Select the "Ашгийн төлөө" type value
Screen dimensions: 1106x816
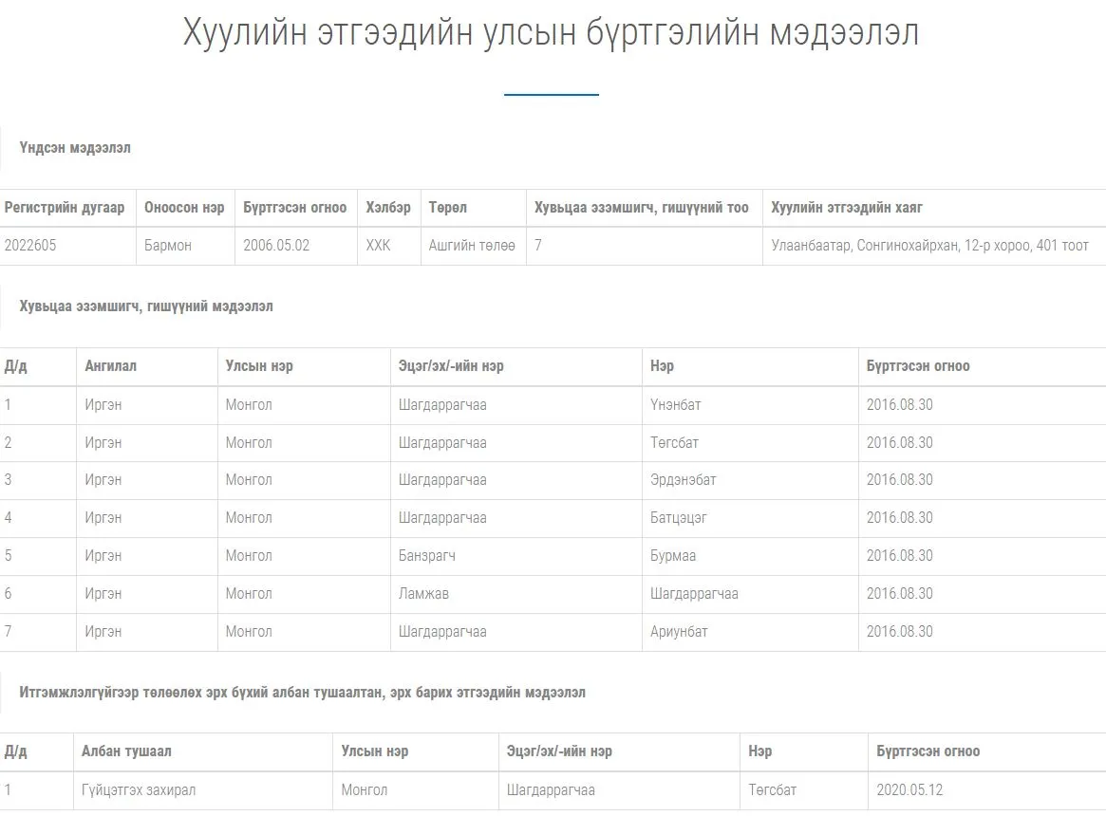pyautogui.click(x=472, y=246)
